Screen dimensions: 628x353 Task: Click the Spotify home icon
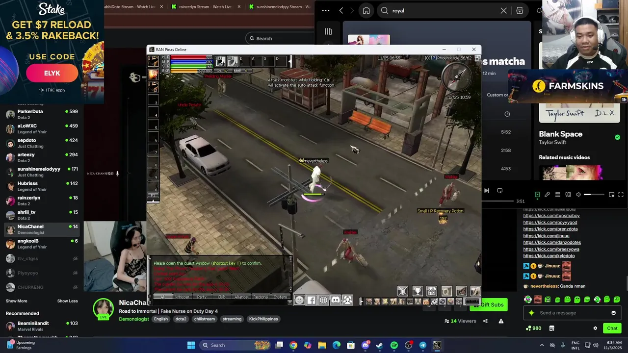pos(366,10)
